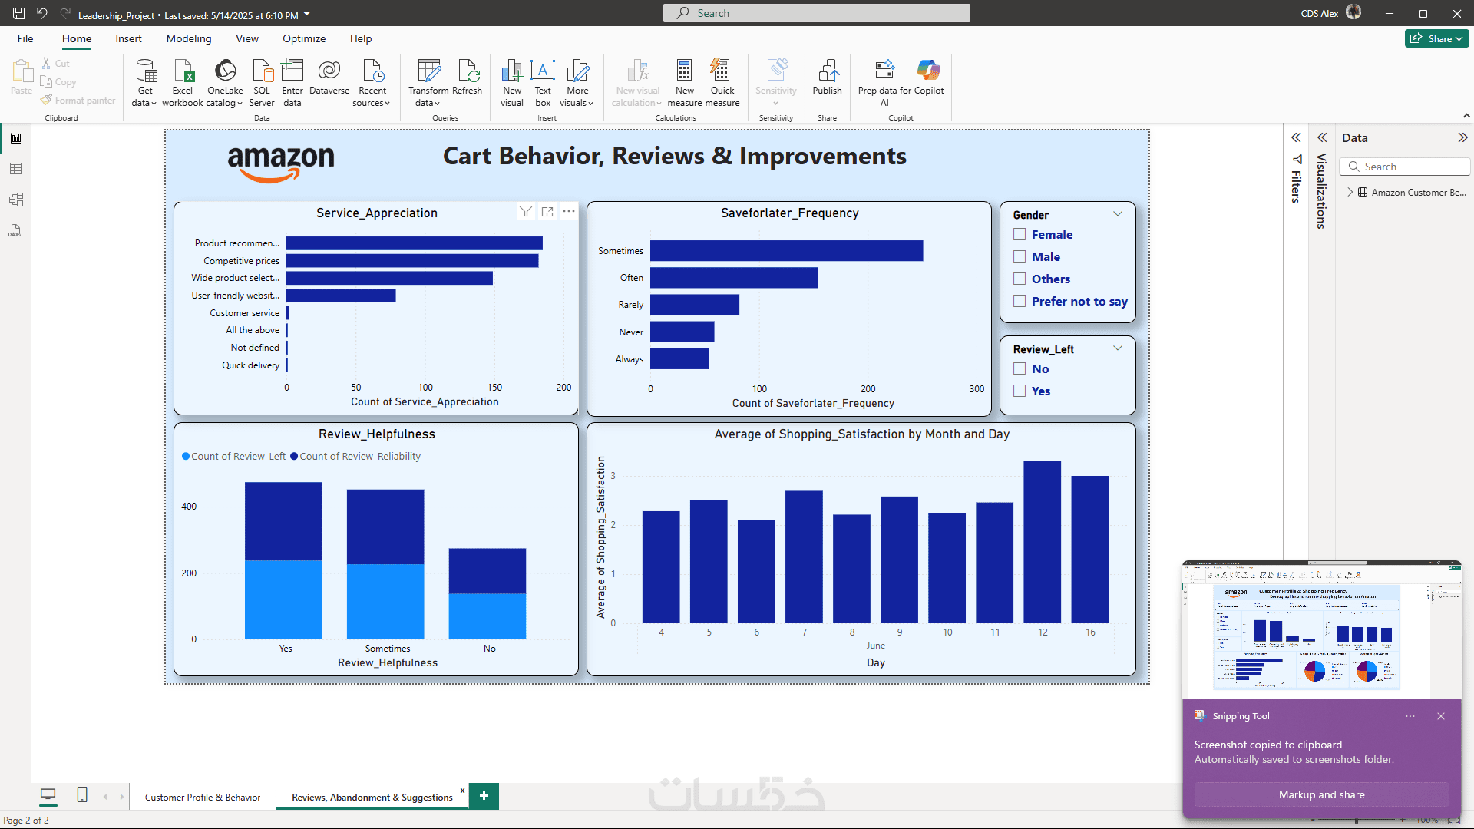Click Markup and share button
The height and width of the screenshot is (829, 1474).
tap(1321, 794)
